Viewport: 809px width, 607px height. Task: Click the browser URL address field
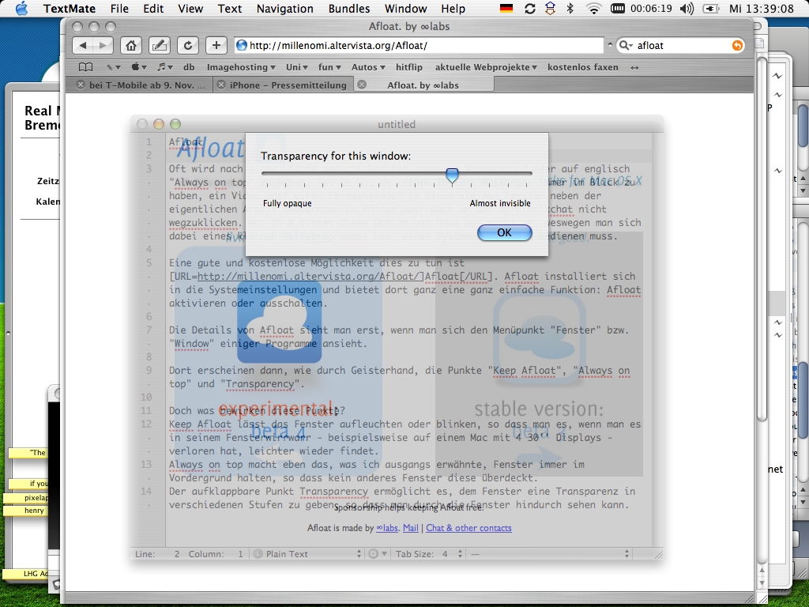click(419, 45)
